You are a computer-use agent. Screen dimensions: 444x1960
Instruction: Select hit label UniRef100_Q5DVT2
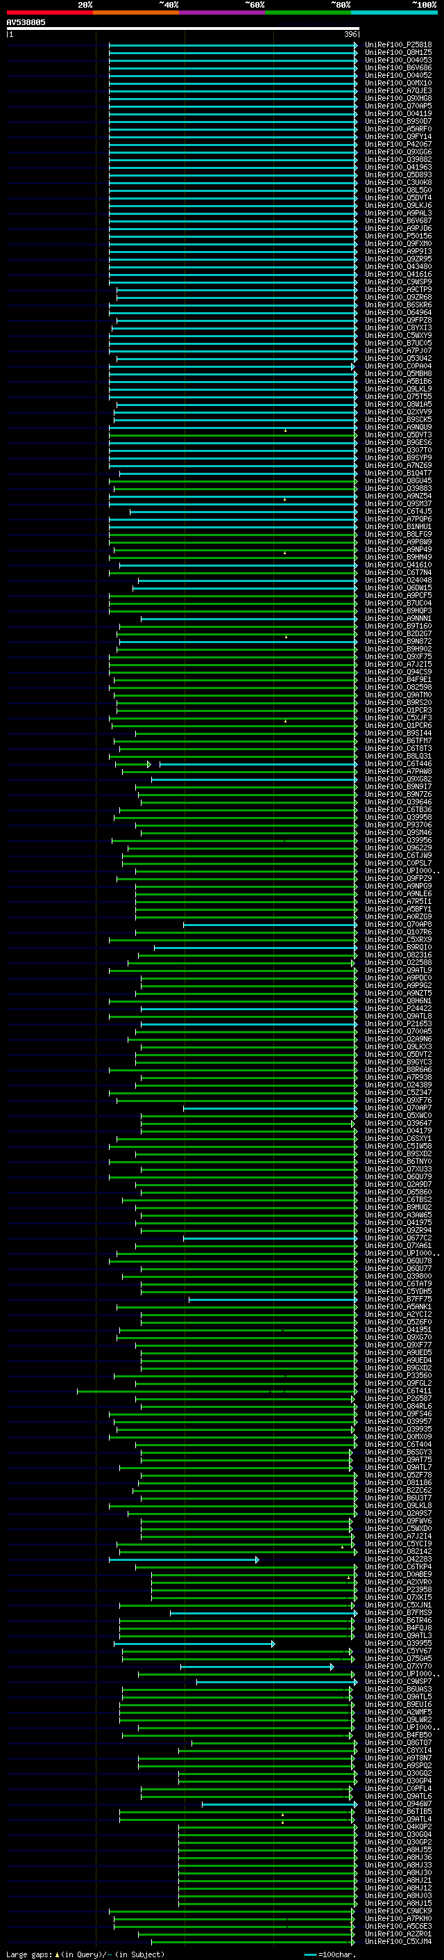(x=398, y=1055)
